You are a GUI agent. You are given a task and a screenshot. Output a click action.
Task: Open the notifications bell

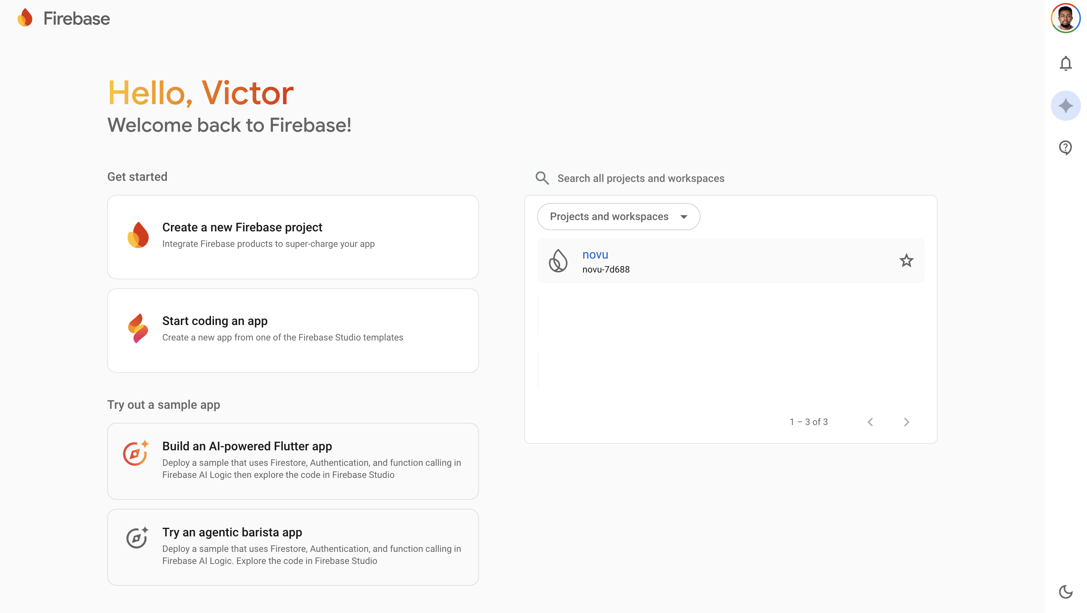1065,63
